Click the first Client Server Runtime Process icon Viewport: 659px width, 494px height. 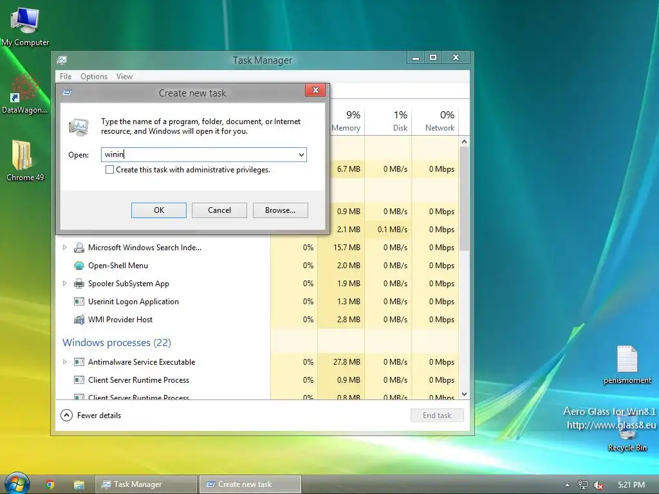[79, 380]
